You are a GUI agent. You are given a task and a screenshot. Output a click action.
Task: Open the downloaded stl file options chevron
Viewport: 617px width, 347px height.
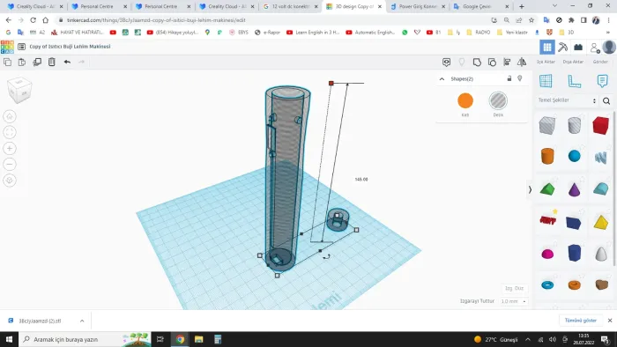[x=82, y=321]
